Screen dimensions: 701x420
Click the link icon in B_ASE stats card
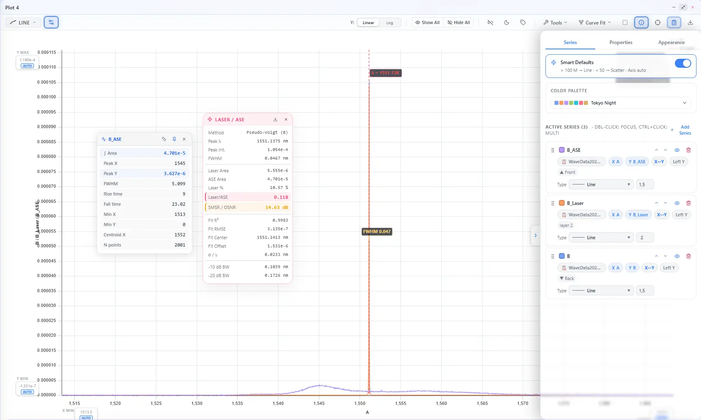[164, 139]
